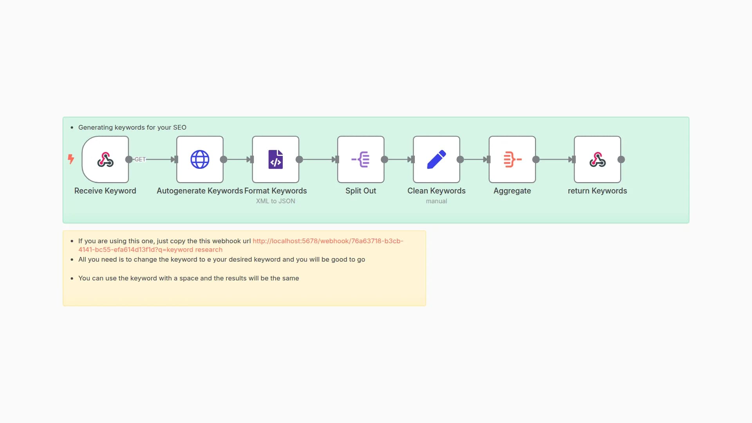Click the 'return Keywords' label
752x423 pixels.
597,191
